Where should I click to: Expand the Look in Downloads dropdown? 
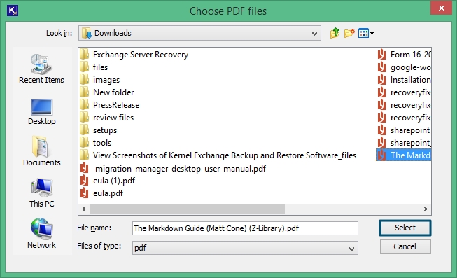point(314,33)
